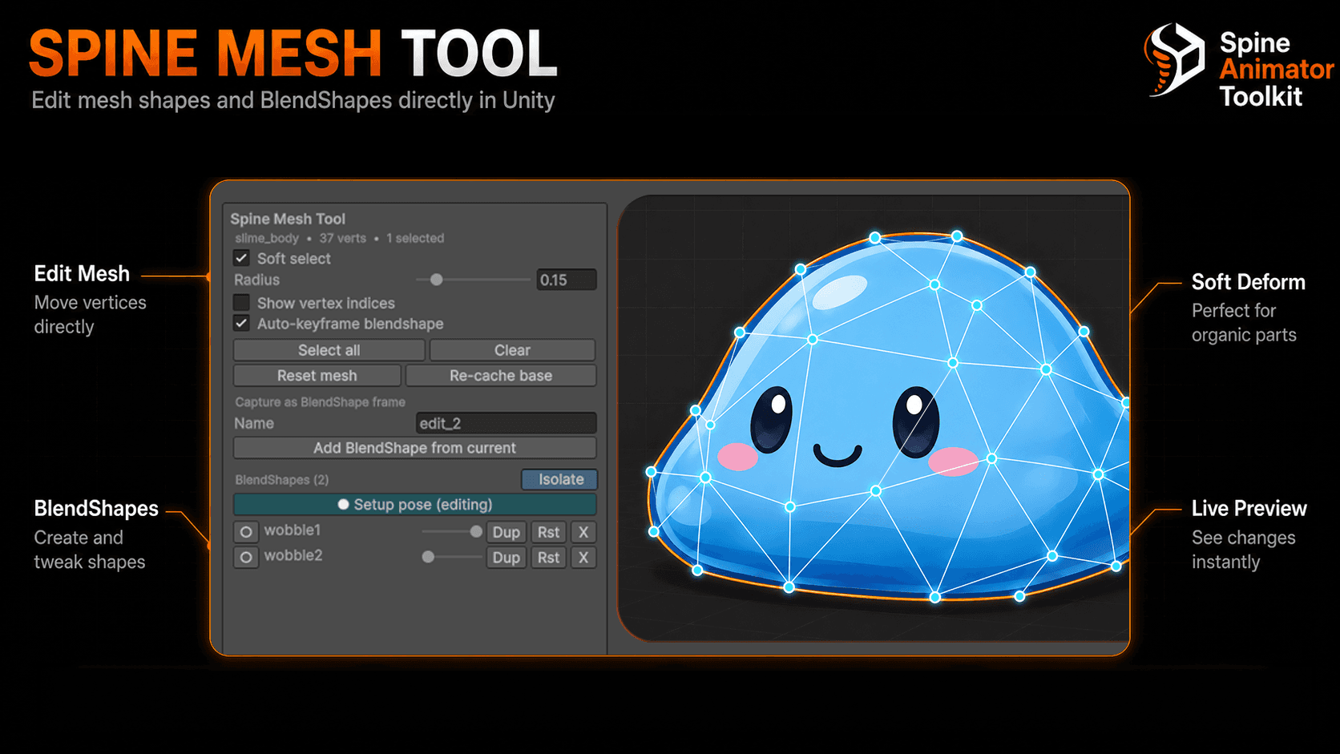The image size is (1340, 754).
Task: Click Add BlendShape from current
Action: point(414,448)
